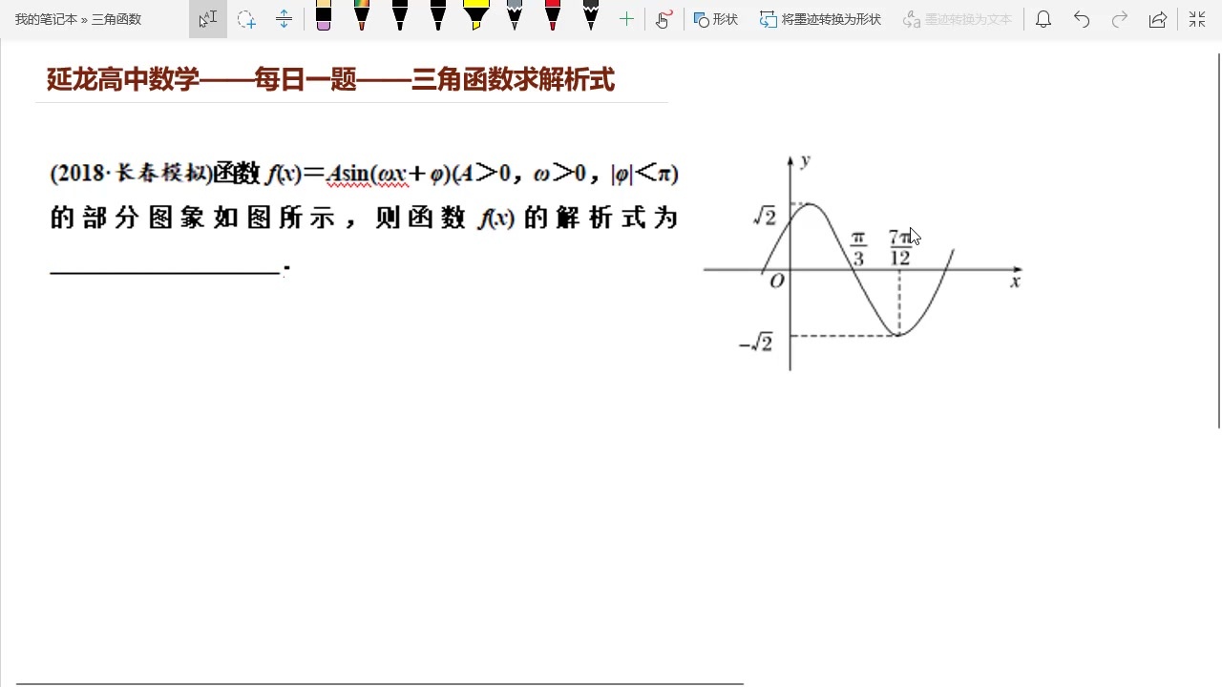This screenshot has width=1222, height=687.
Task: Select the black pen beside the yellow highlighter
Action: [x=438, y=16]
